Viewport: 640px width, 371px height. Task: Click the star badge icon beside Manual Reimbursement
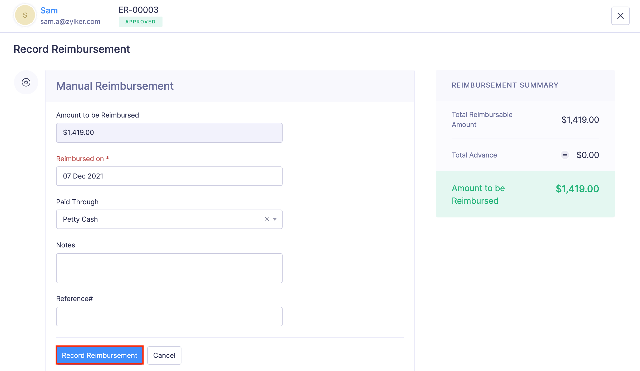26,82
